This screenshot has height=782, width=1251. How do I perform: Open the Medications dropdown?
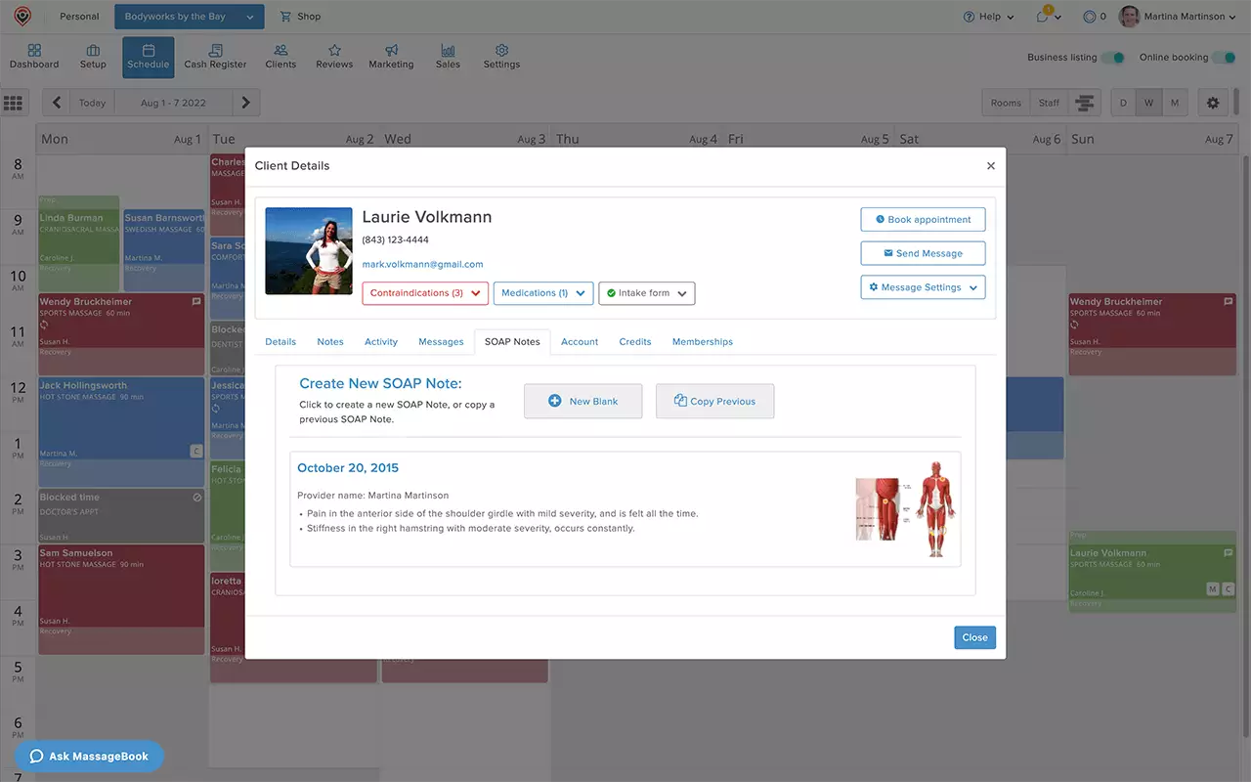(x=543, y=292)
